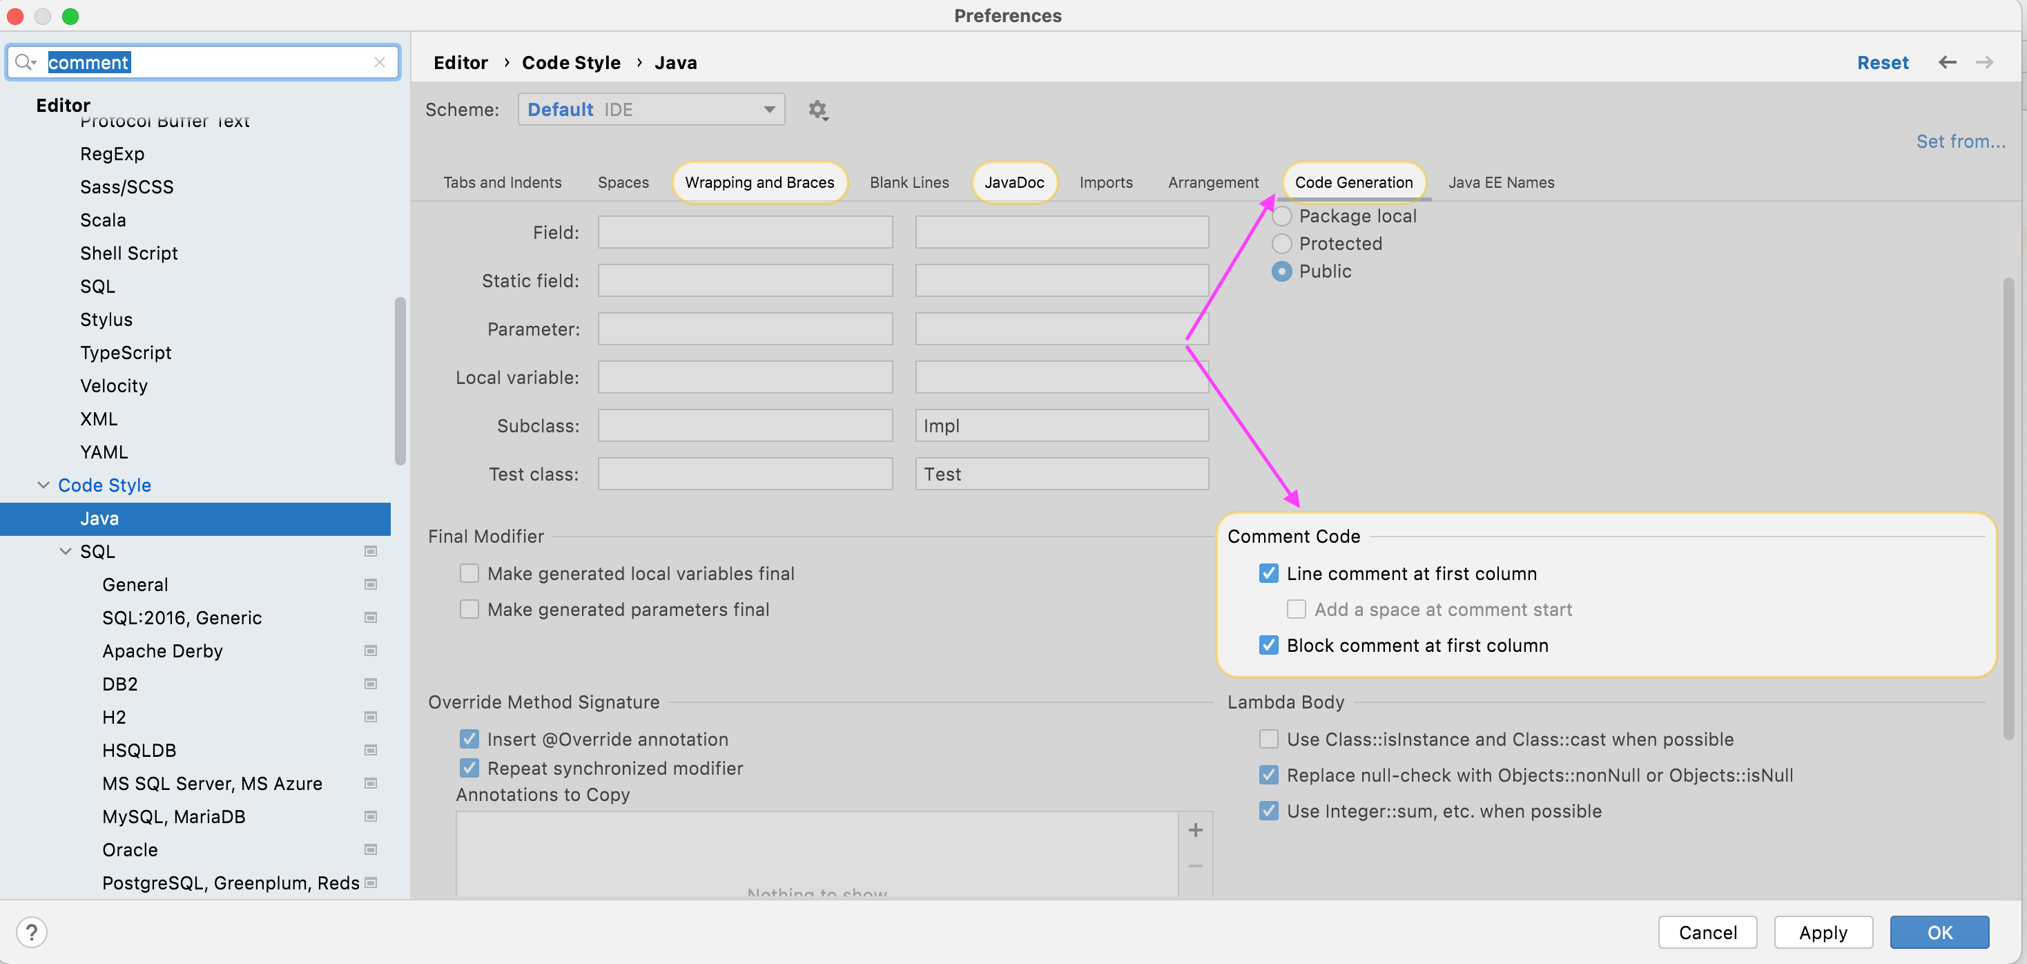Switch to the JavaDoc tab
The image size is (2027, 964).
coord(1013,182)
